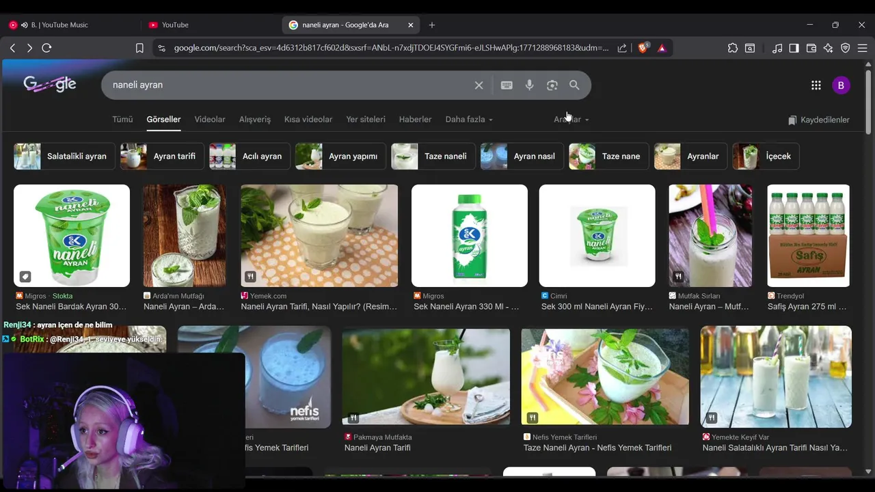
Task: Clear the Google search box
Action: [479, 85]
